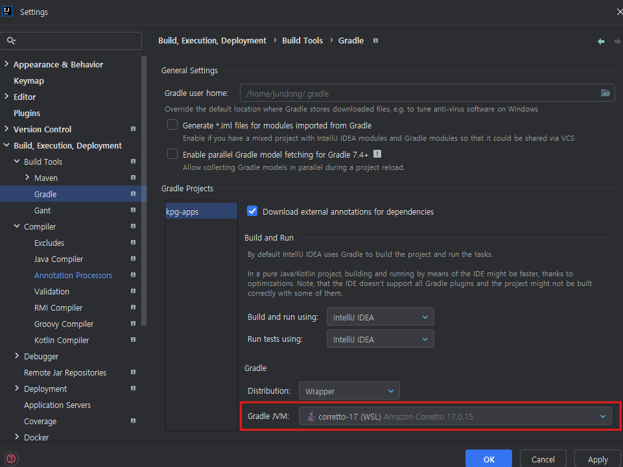
Task: Click the help question mark icon
Action: click(11, 459)
